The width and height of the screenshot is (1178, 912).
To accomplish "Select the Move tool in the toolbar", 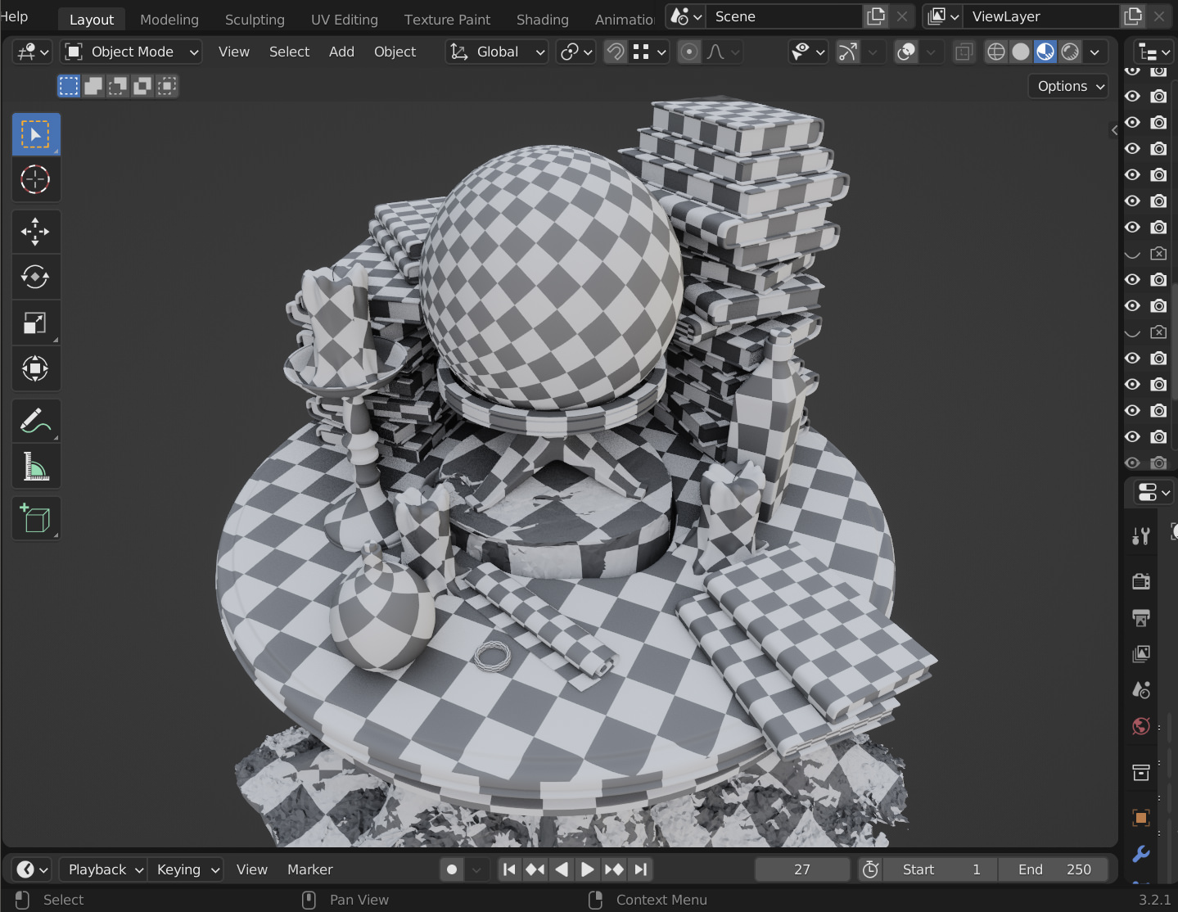I will pyautogui.click(x=35, y=231).
